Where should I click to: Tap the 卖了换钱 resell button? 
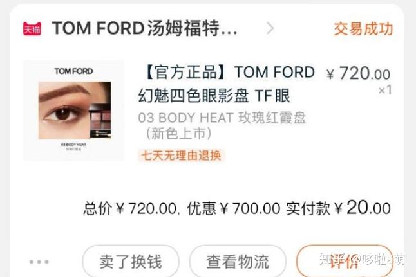[131, 261]
